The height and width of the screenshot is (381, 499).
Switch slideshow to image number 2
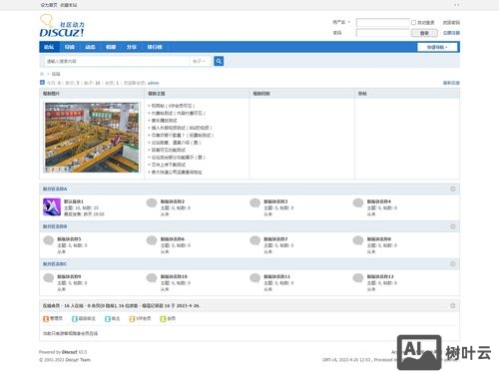[53, 170]
